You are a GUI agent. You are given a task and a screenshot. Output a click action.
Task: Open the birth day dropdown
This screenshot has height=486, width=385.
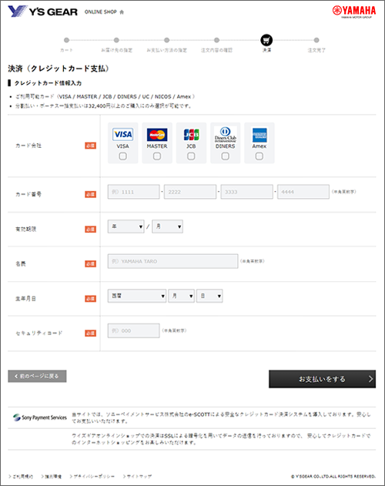pyautogui.click(x=209, y=296)
